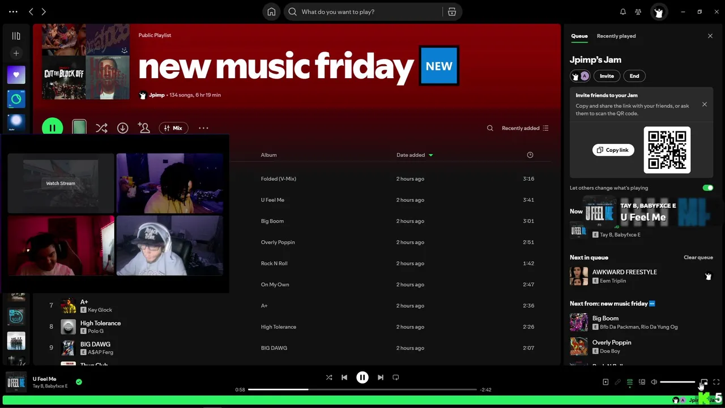This screenshot has height=408, width=725.
Task: Click Invite button in Jam
Action: [607, 76]
